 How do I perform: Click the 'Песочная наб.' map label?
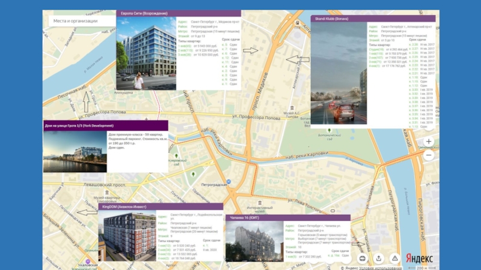(x=72, y=92)
